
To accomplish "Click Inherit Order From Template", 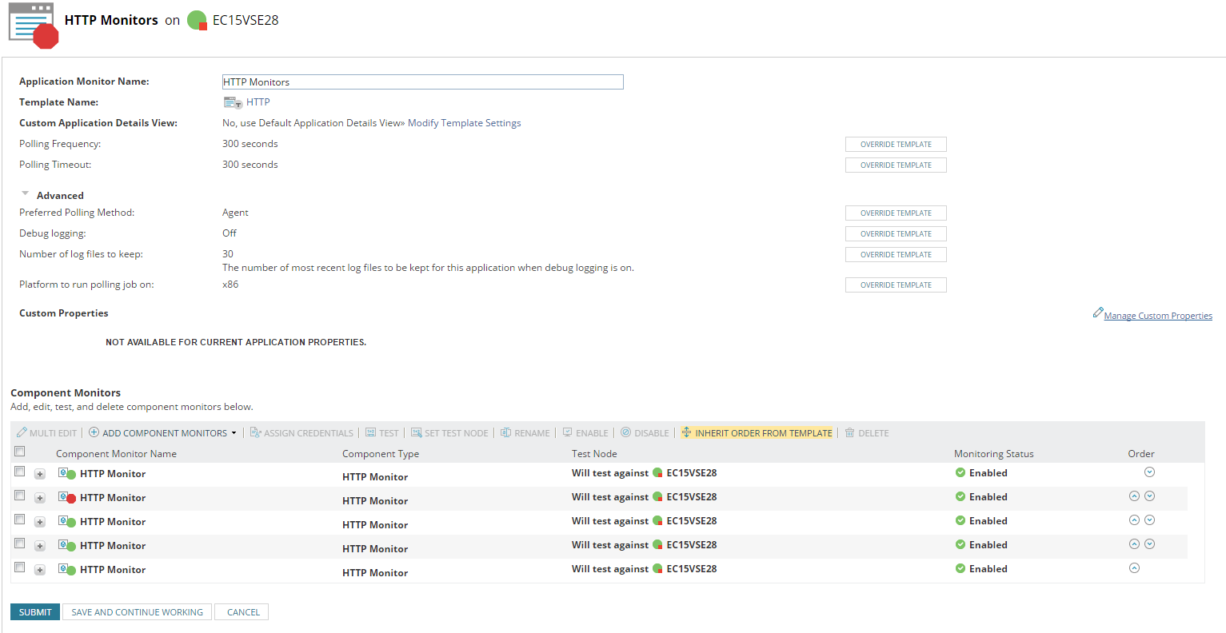I will click(757, 433).
